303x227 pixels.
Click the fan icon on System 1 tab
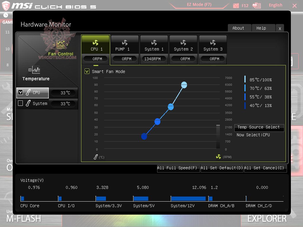point(154,43)
